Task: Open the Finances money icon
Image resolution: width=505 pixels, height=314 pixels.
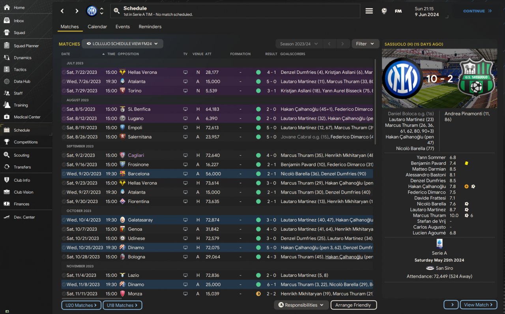Action: (7, 204)
